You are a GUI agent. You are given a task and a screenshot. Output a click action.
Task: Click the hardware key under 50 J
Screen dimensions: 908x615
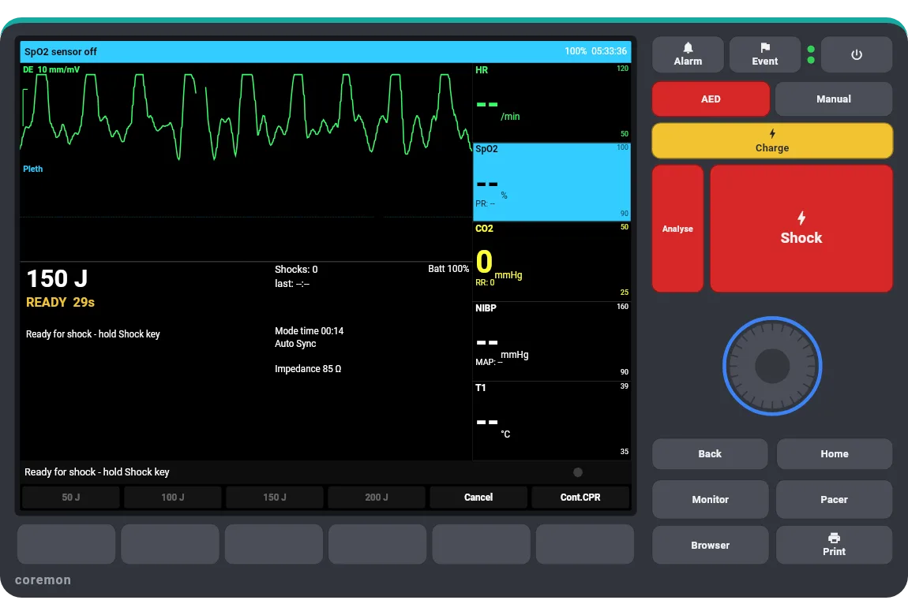(66, 544)
